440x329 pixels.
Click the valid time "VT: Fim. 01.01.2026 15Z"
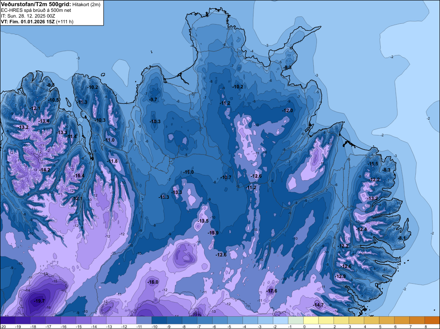point(28,22)
